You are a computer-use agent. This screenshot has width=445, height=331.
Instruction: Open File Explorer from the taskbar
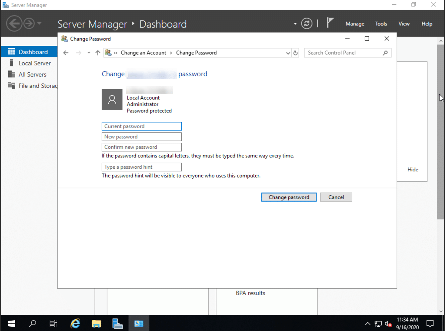point(96,323)
